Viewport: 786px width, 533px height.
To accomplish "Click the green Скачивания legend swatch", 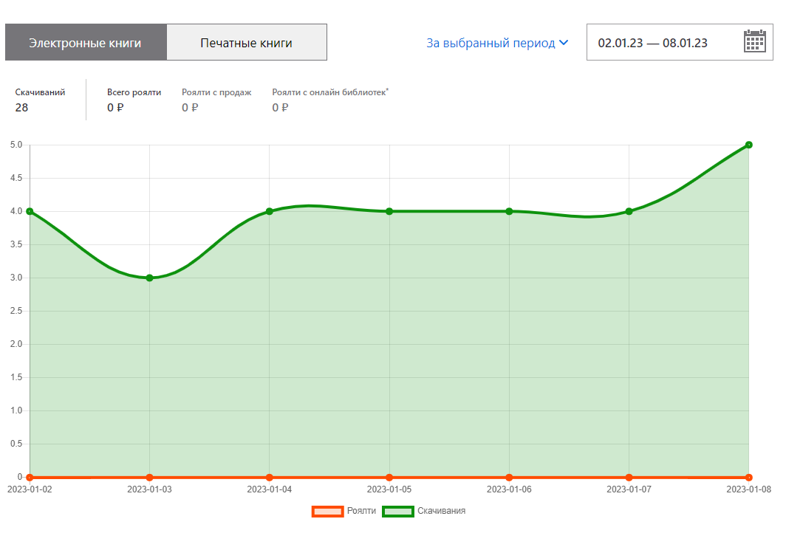I will pyautogui.click(x=398, y=511).
